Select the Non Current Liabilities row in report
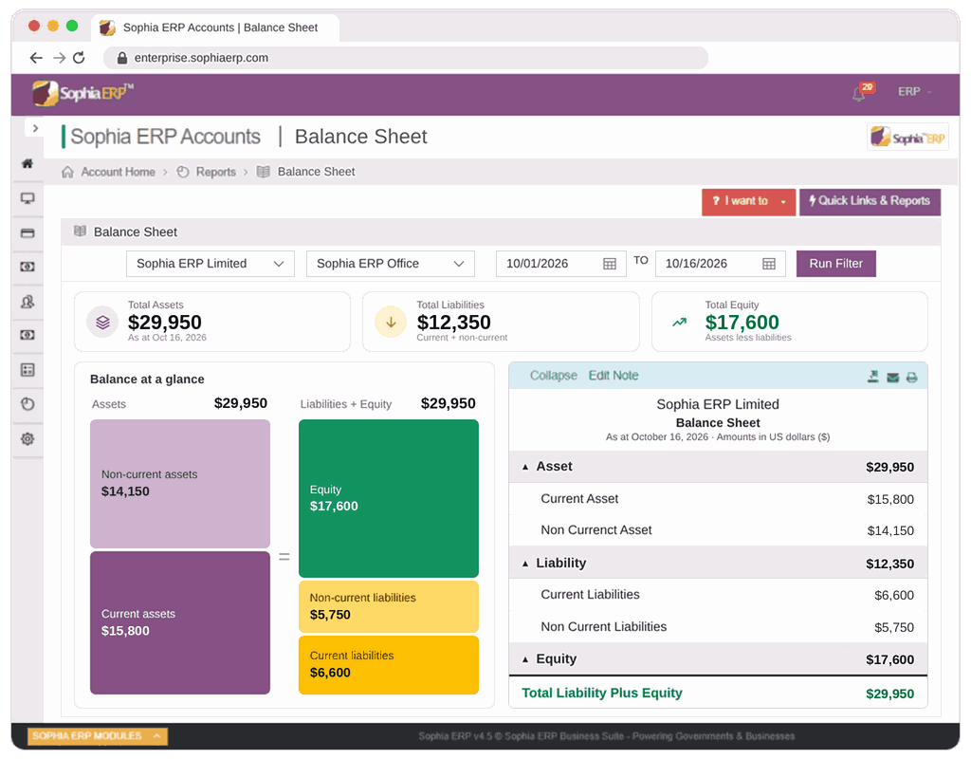Screen dimensions: 971x759 719,627
